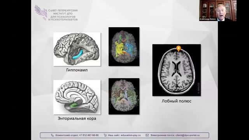Open the education-psy.ru site link
This screenshot has height=140, width=249.
point(131,135)
